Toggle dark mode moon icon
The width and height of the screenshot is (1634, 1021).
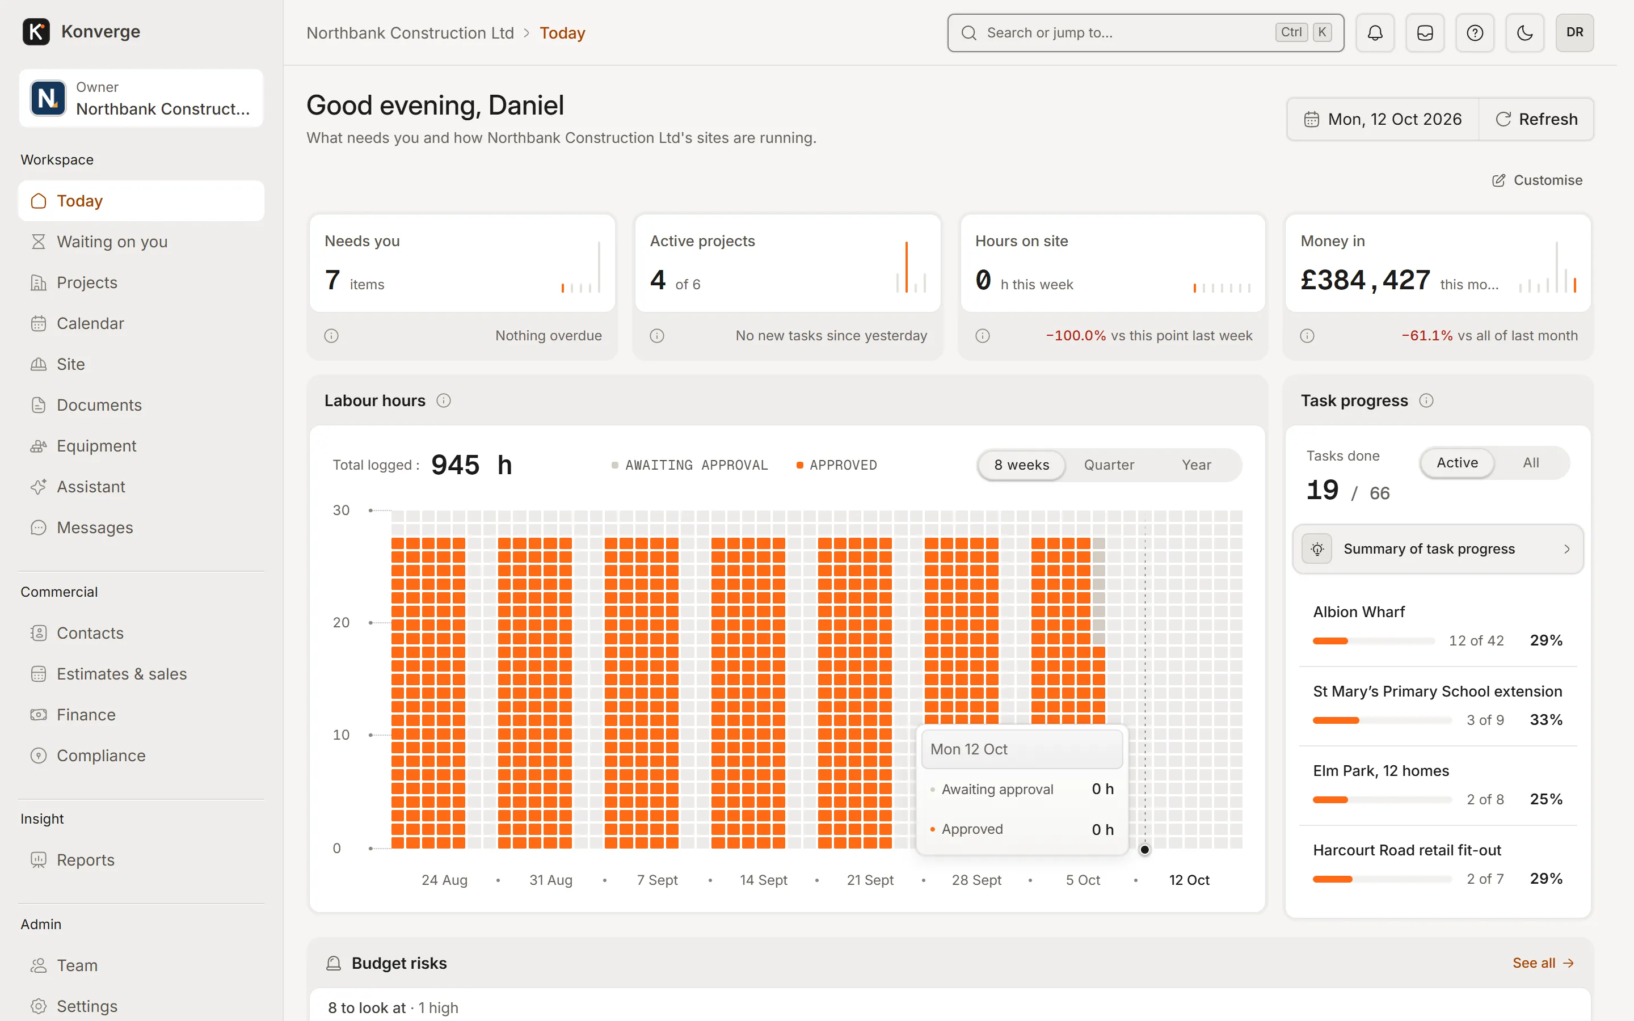(1524, 32)
